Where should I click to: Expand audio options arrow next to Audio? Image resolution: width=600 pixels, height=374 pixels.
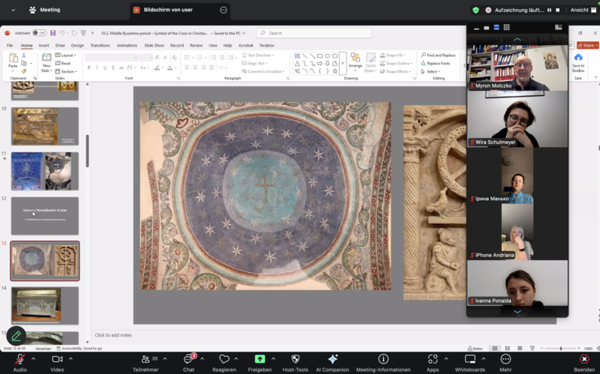[35, 359]
